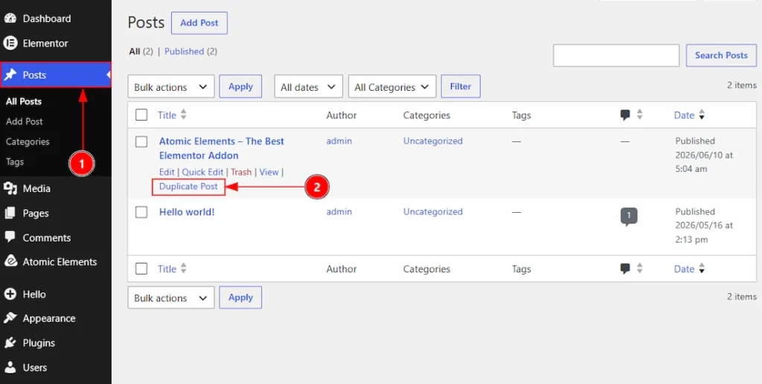Click Edit link under Atomic Elements post
The width and height of the screenshot is (762, 384).
point(167,172)
